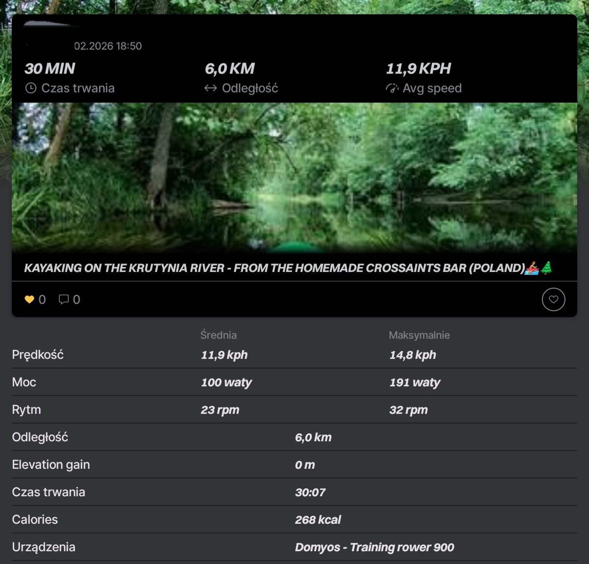Image resolution: width=589 pixels, height=564 pixels.
Task: Select the 6,0 KM distance stat
Action: [230, 69]
